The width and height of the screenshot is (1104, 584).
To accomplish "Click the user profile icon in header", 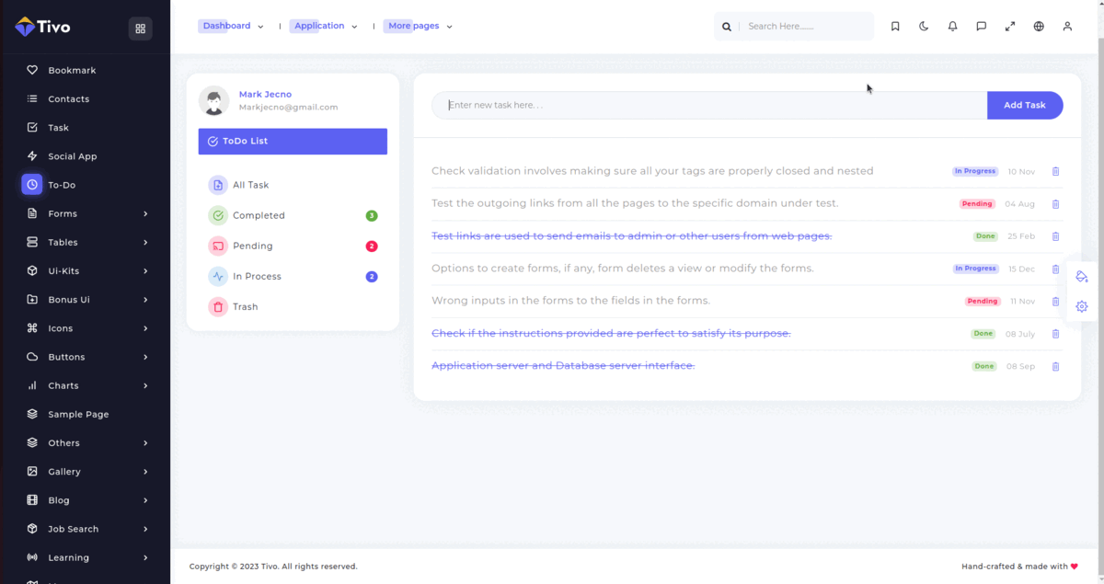I will coord(1067,27).
